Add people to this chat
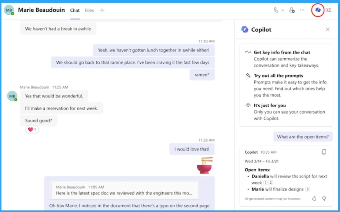The height and width of the screenshot is (212, 340). 292,10
